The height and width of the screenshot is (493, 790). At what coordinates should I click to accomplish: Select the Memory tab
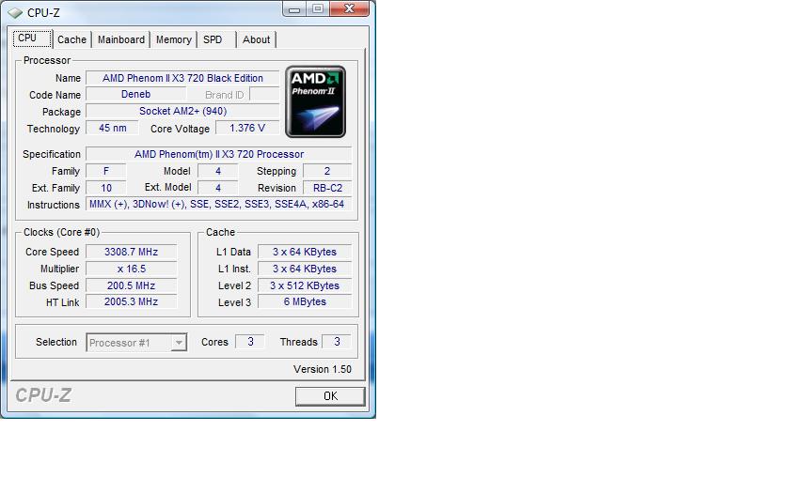pyautogui.click(x=173, y=39)
